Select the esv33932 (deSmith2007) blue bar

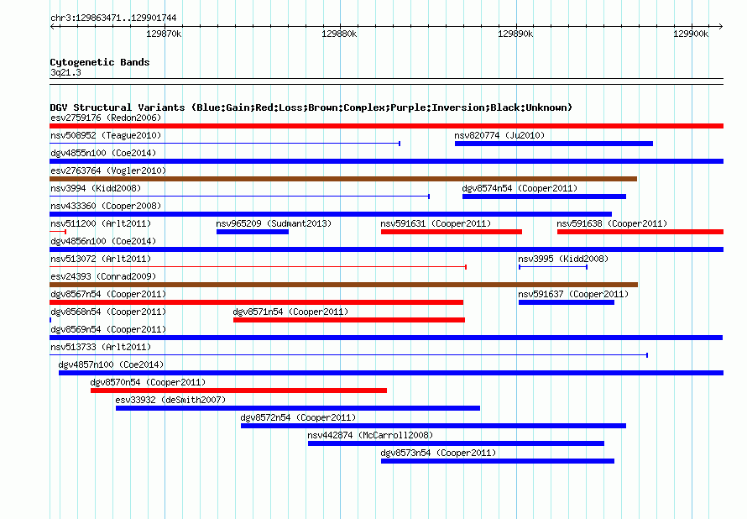coord(298,408)
